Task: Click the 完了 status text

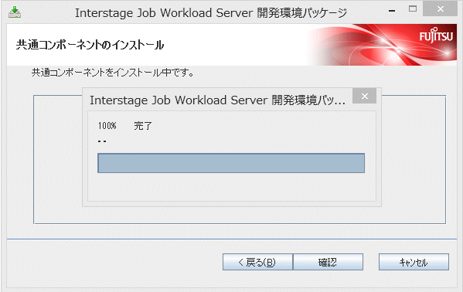Action: pyautogui.click(x=143, y=126)
